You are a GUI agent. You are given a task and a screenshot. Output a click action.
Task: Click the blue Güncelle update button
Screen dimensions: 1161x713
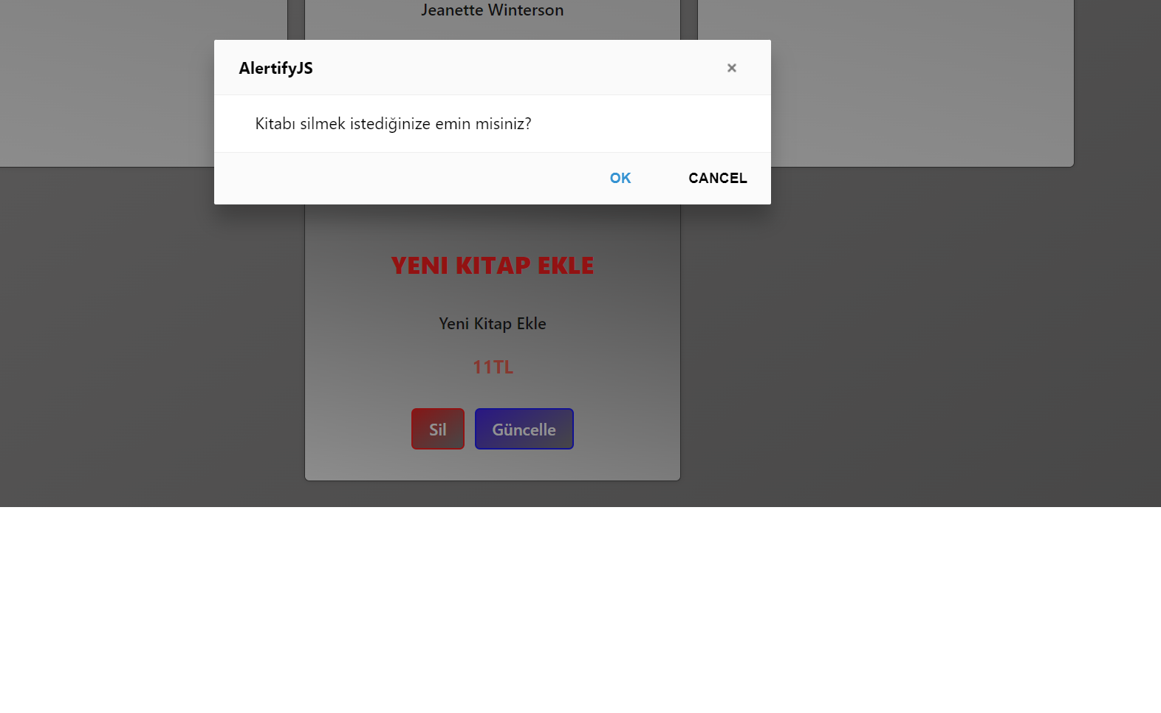[524, 429]
